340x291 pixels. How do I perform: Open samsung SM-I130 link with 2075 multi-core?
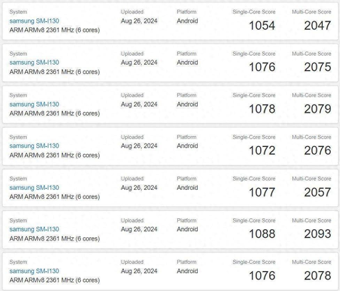pos(34,62)
